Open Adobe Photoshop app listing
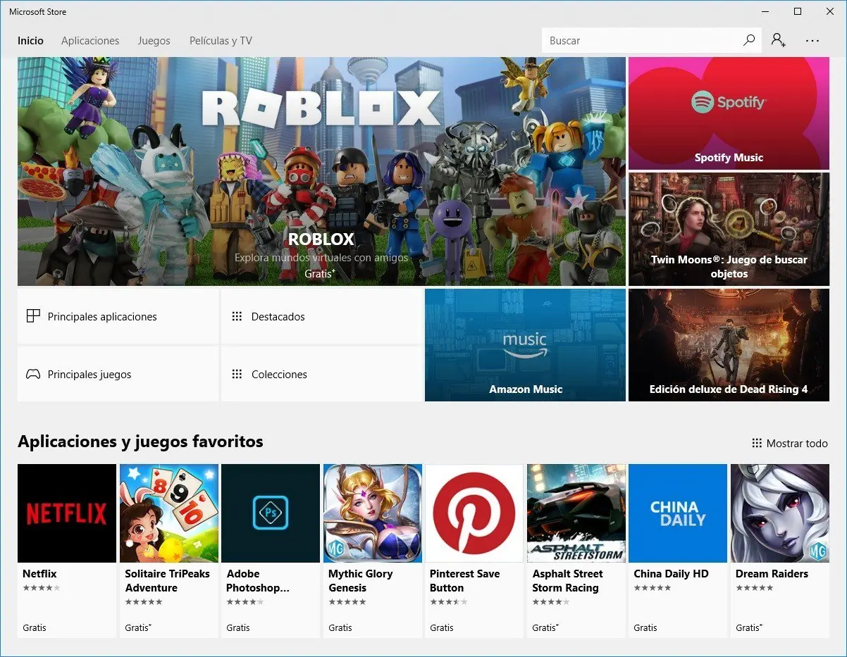Viewport: 847px width, 657px height. (x=271, y=551)
